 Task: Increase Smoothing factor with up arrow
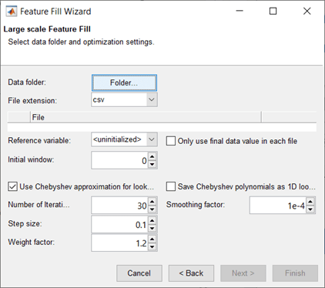point(310,202)
